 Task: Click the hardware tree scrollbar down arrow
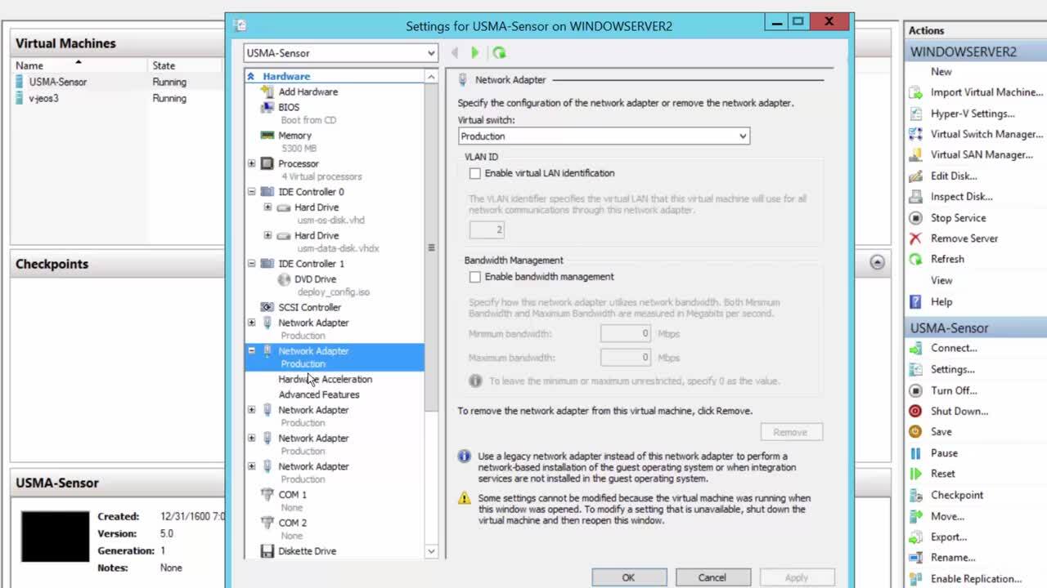click(431, 551)
